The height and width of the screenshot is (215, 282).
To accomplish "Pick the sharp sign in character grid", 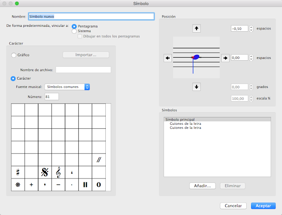I will 18,172.
